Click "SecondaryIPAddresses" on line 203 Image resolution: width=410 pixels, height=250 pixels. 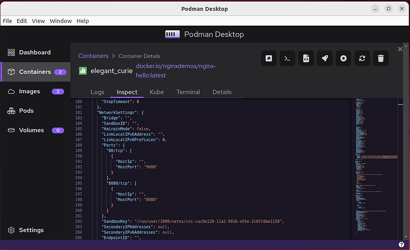pos(127,227)
